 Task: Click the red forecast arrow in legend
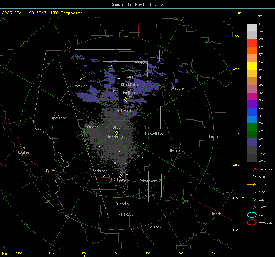coord(252,169)
